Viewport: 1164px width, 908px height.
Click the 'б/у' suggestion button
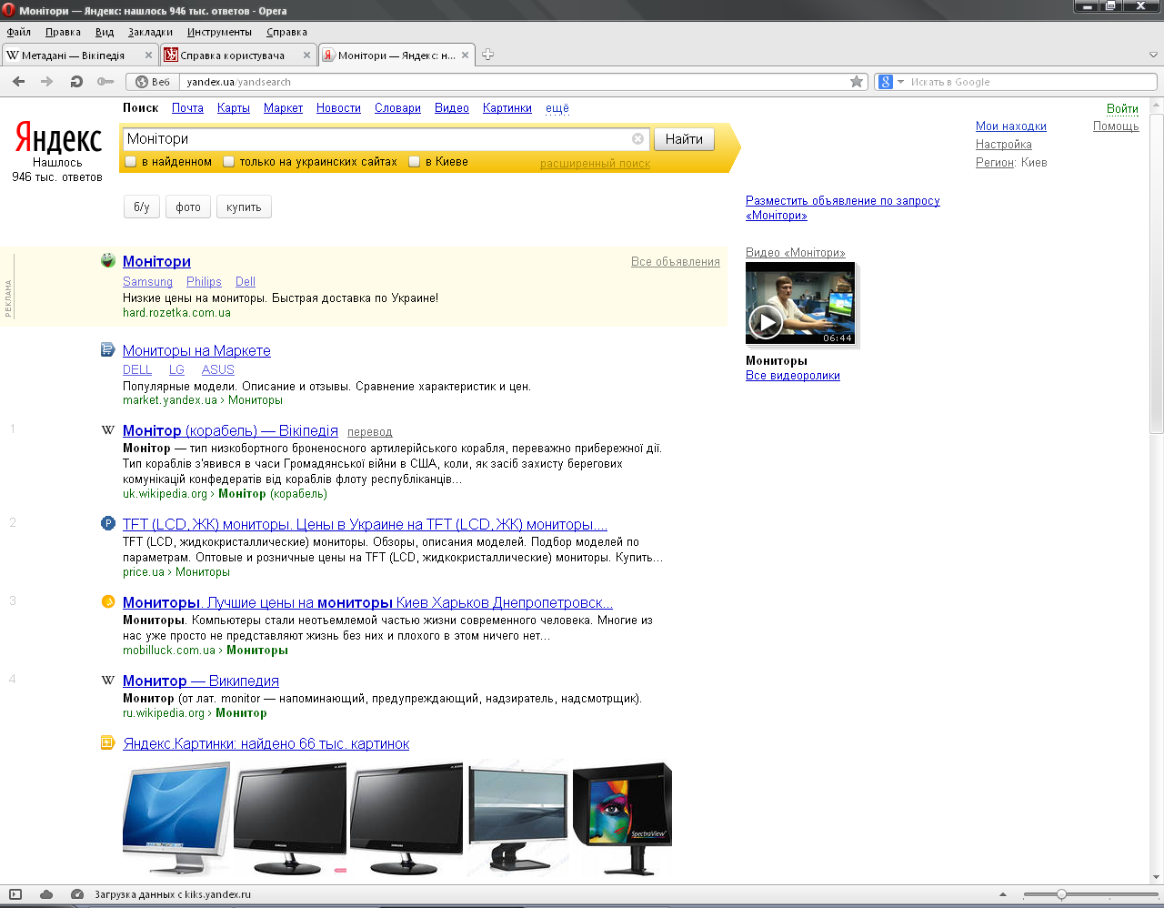pos(142,207)
